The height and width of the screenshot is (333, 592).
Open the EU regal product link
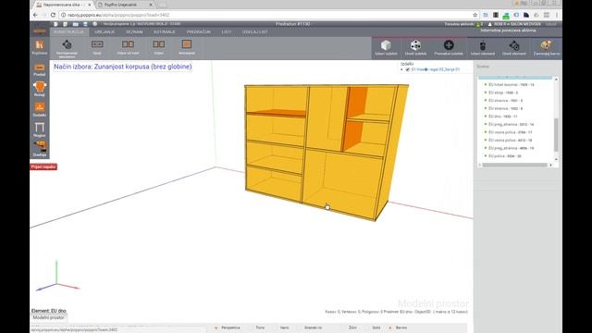tap(436, 70)
